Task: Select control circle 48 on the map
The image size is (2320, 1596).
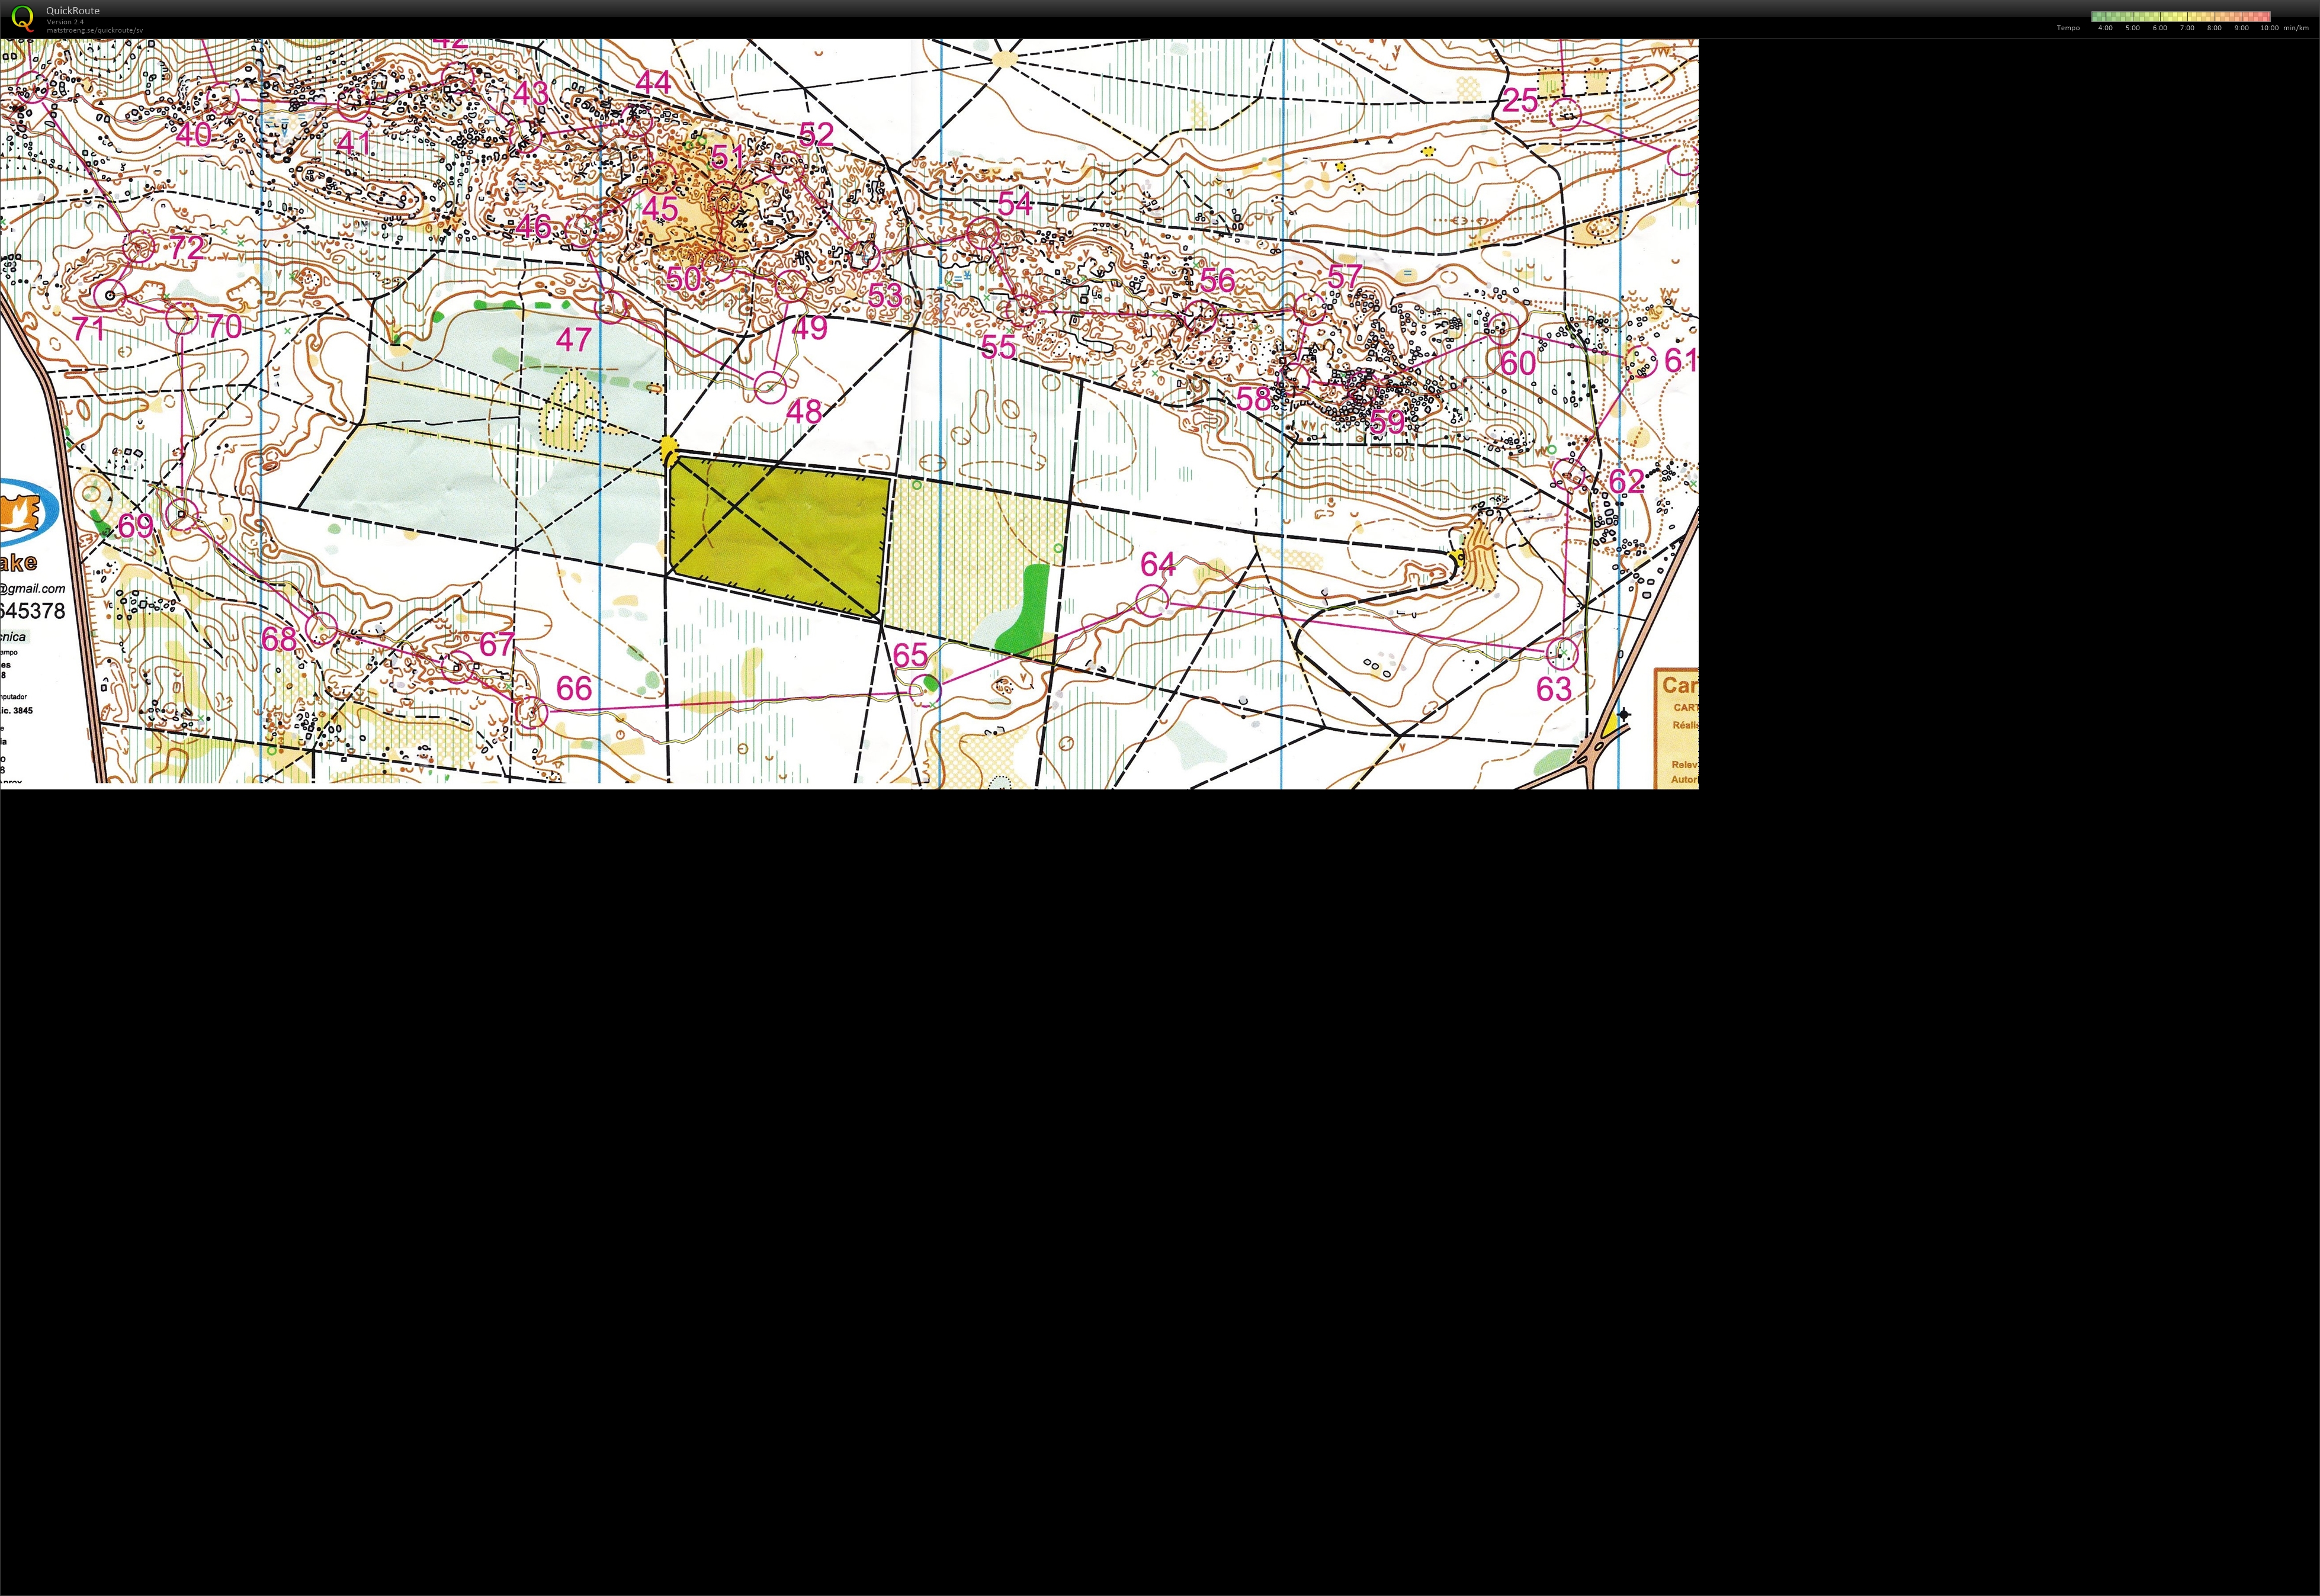Action: click(770, 386)
